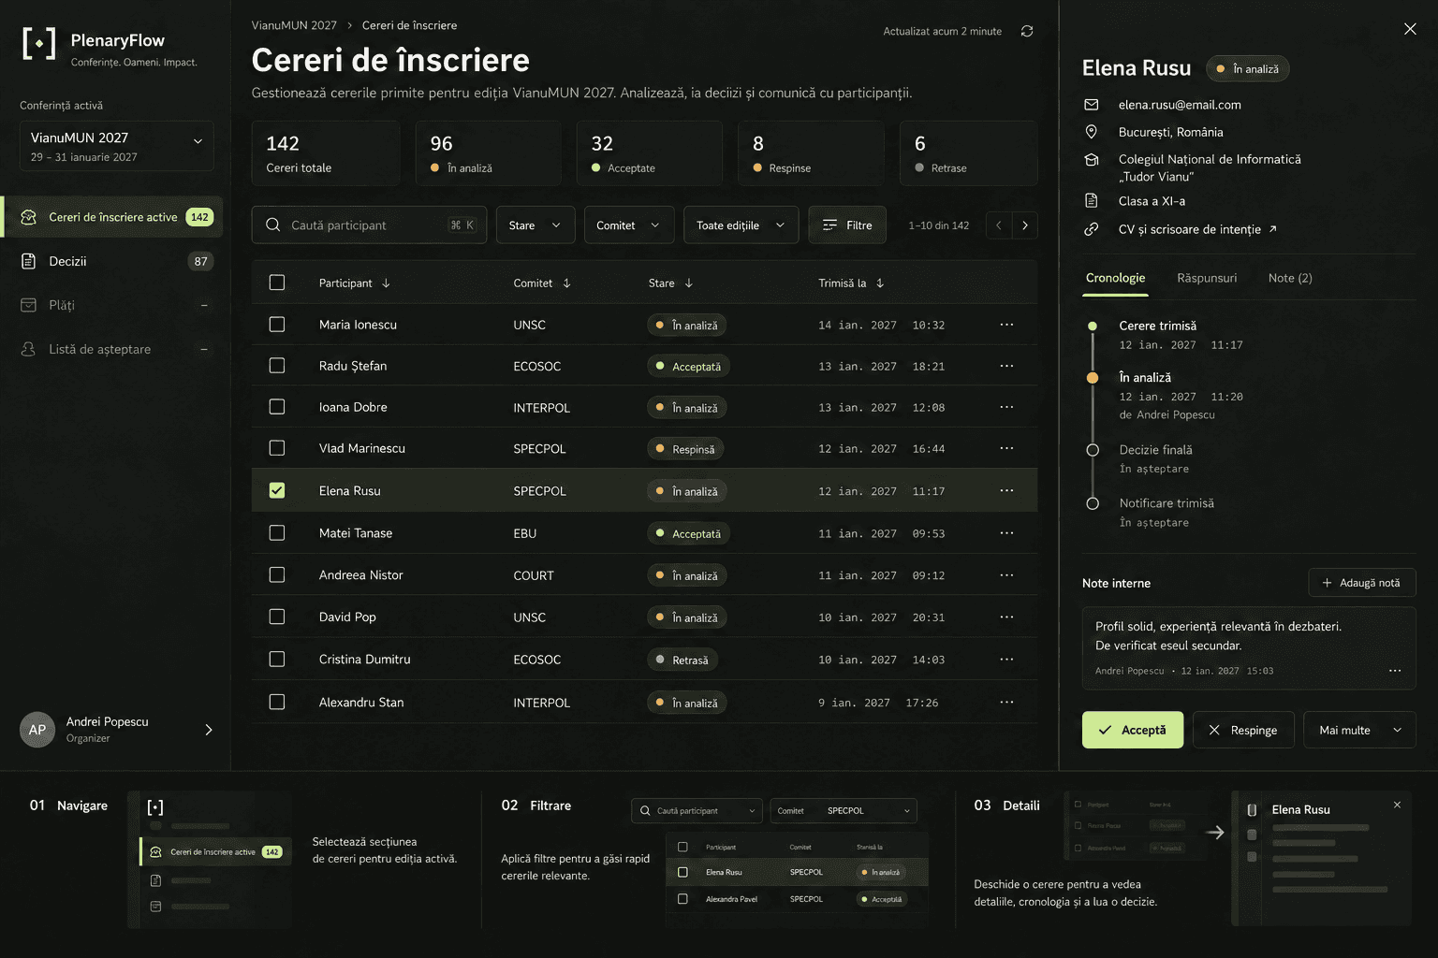Close the Elena Rusu details panel
Image resolution: width=1438 pixels, height=958 pixels.
[1410, 29]
